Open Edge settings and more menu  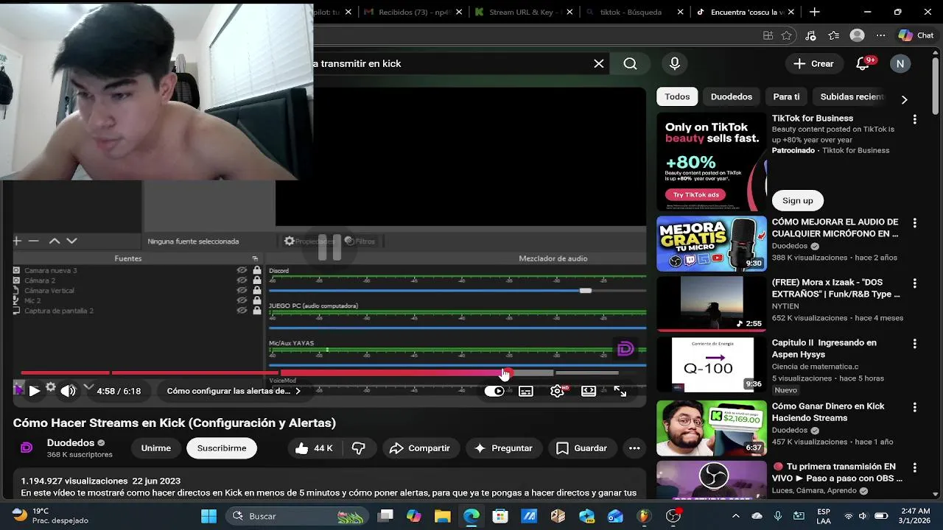tap(880, 35)
